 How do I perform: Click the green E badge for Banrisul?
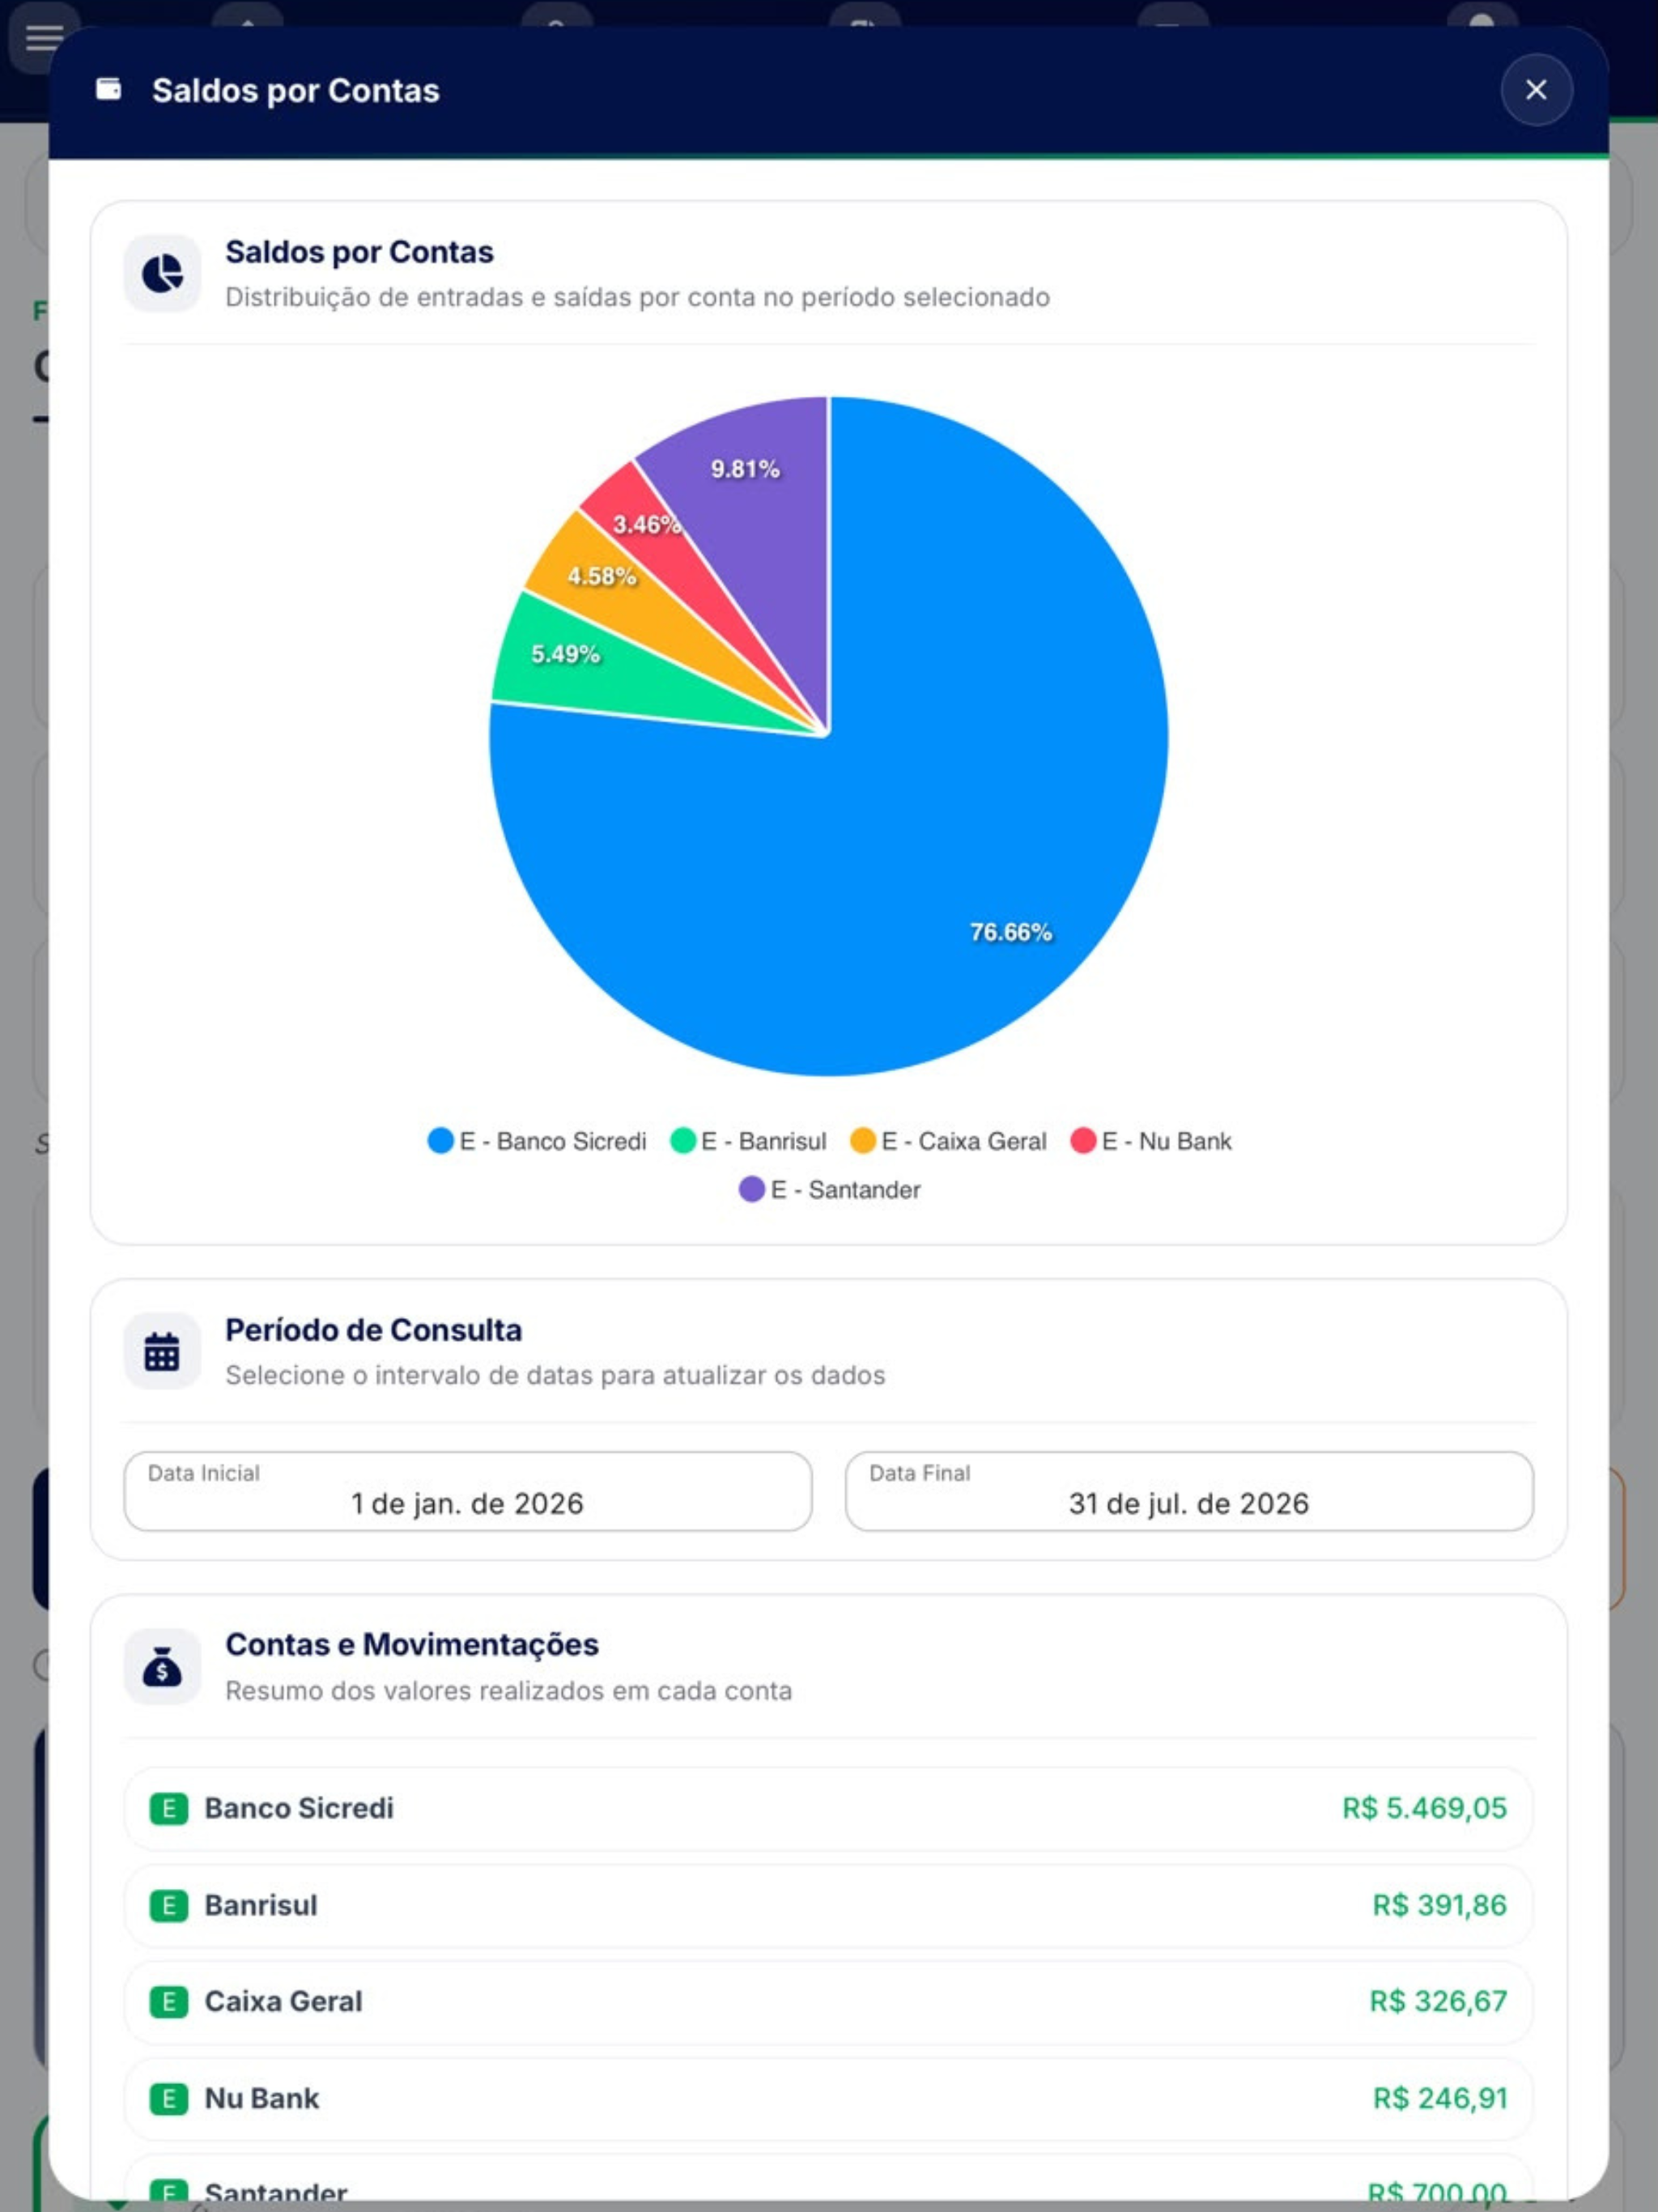(x=169, y=1905)
